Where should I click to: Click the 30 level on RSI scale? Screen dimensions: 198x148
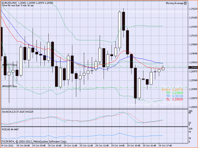pos(190,138)
